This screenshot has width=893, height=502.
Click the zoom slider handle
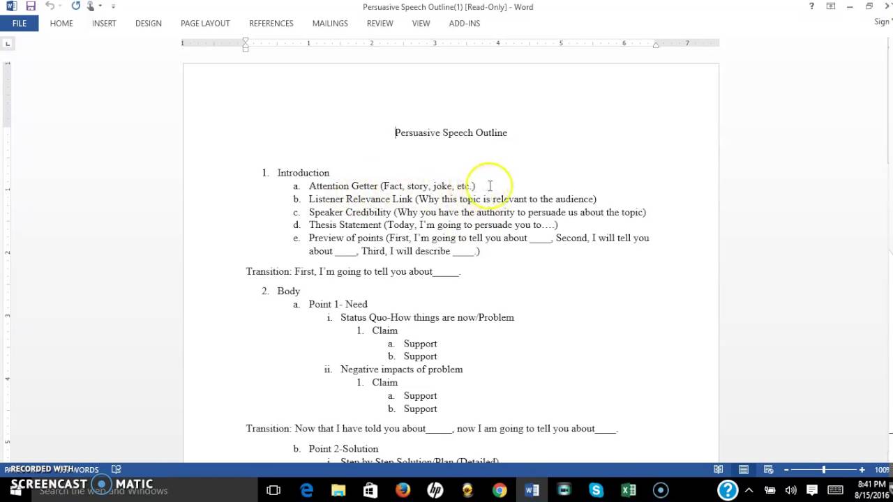(824, 469)
